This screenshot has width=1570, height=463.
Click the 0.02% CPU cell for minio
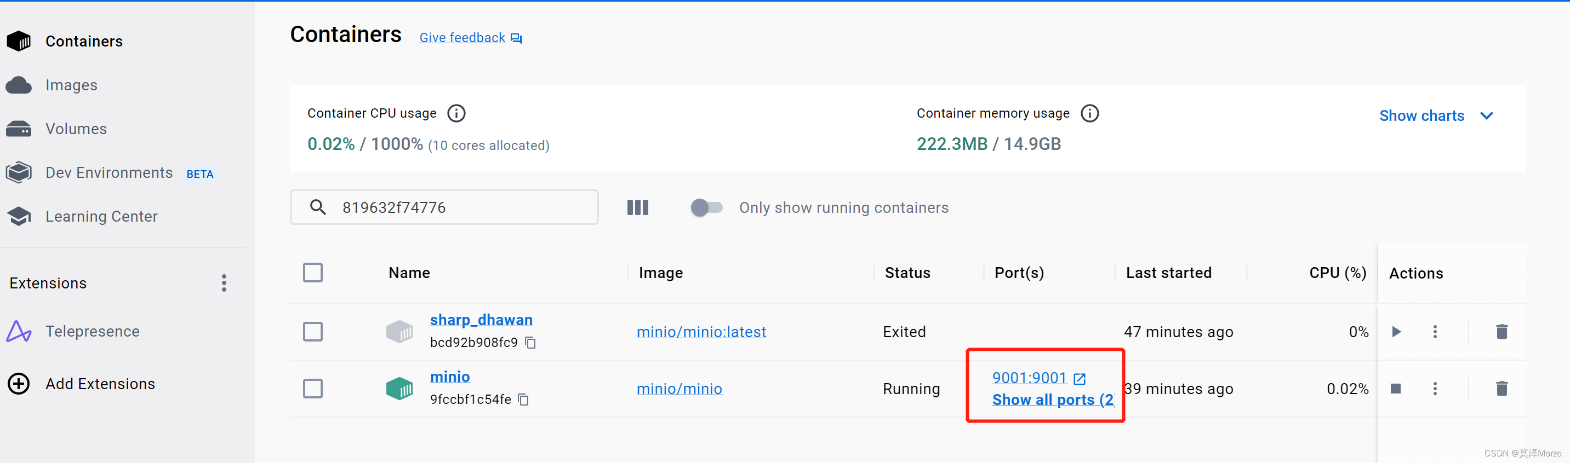1348,389
